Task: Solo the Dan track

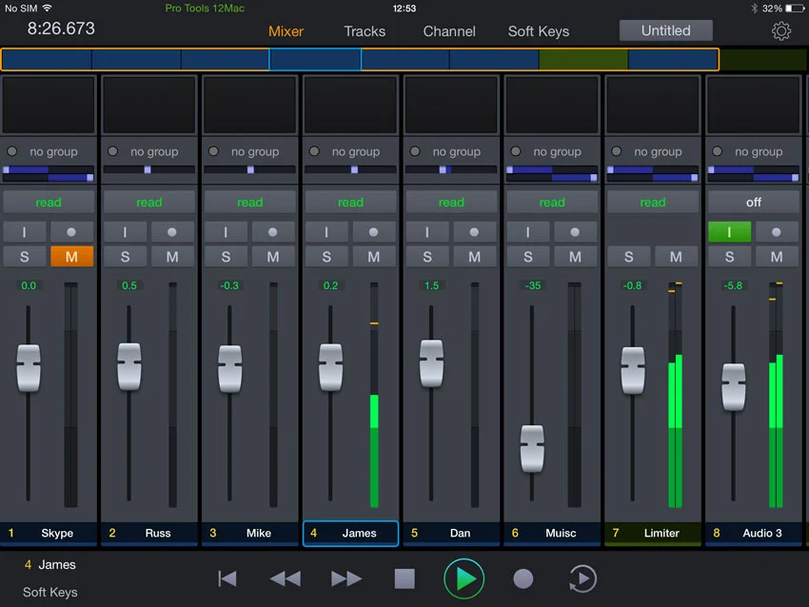Action: point(427,256)
